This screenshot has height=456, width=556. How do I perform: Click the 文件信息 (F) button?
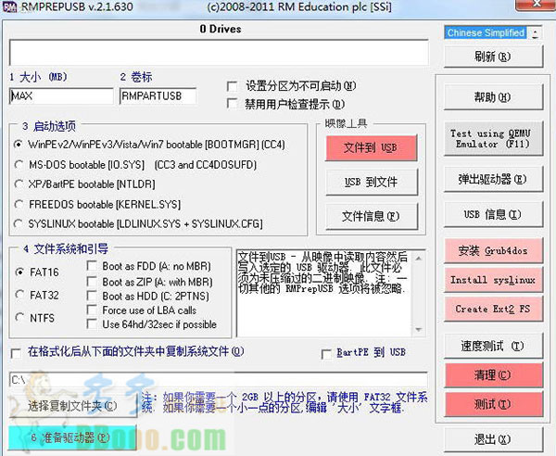coord(372,216)
